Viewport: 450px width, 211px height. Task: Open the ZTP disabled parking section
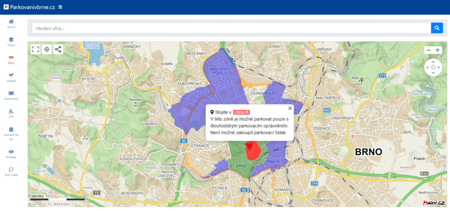click(x=11, y=113)
